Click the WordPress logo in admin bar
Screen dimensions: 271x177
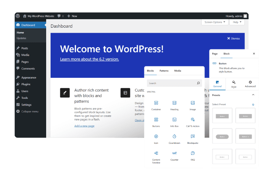18,16
